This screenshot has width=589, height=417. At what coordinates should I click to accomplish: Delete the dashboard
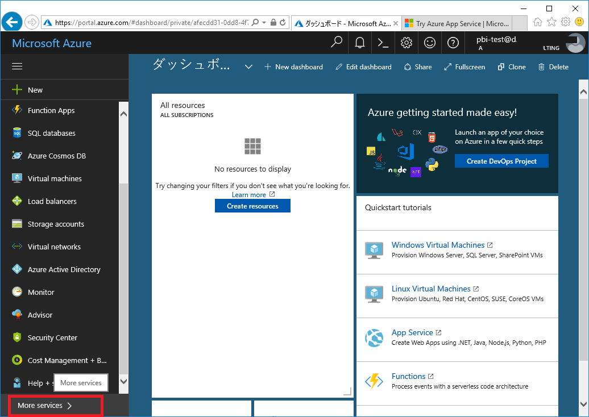tap(554, 67)
